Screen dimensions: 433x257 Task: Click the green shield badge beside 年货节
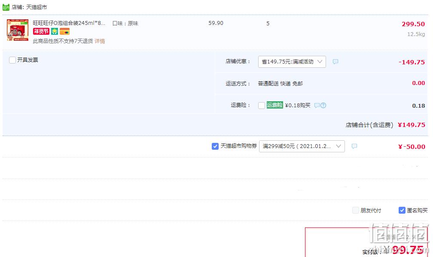[x=55, y=31]
